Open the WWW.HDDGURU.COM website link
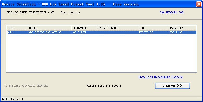 click(x=171, y=12)
